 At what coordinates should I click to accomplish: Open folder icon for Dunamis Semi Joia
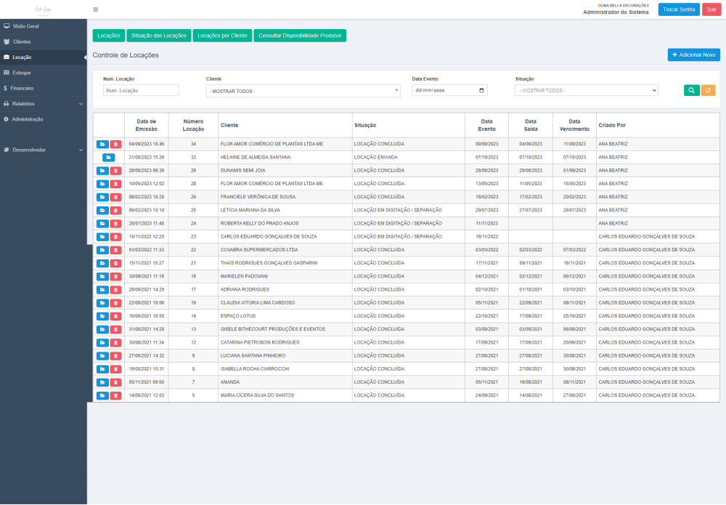[102, 171]
